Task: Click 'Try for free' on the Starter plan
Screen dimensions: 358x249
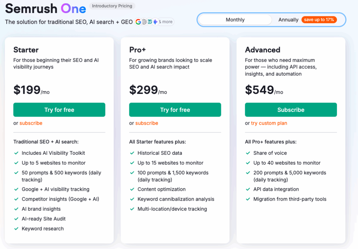Action: click(59, 110)
